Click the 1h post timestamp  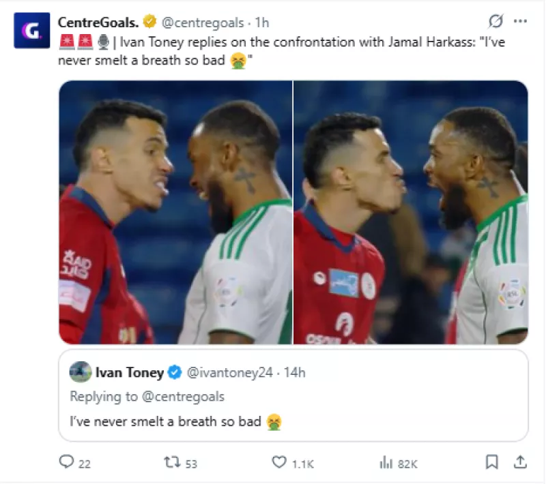[x=262, y=22]
